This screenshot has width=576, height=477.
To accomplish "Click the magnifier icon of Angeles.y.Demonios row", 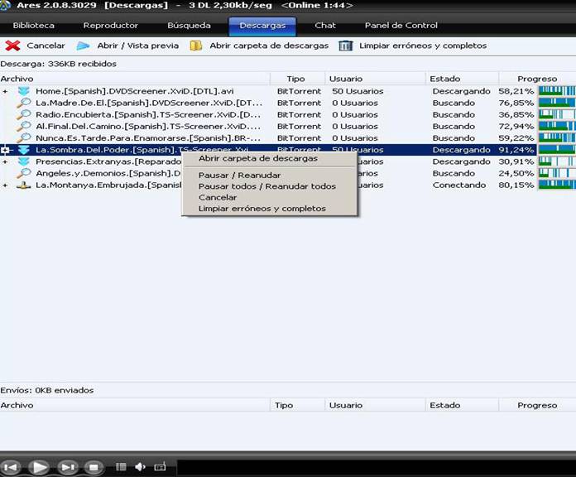I will click(x=24, y=173).
